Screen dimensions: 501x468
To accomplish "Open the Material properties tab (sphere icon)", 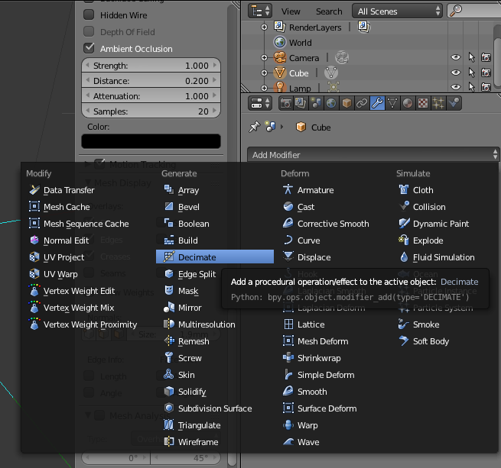I will click(x=408, y=103).
